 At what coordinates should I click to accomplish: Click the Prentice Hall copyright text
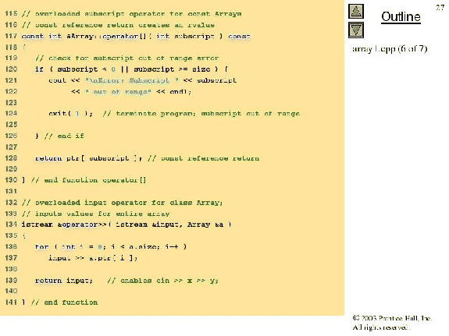tap(392, 323)
